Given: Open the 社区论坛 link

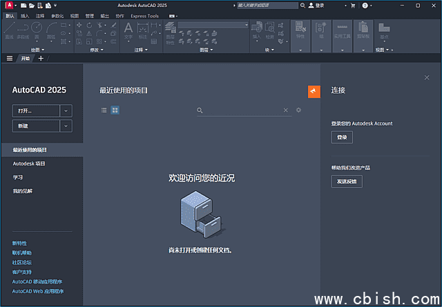Looking at the screenshot, I should pyautogui.click(x=21, y=262).
